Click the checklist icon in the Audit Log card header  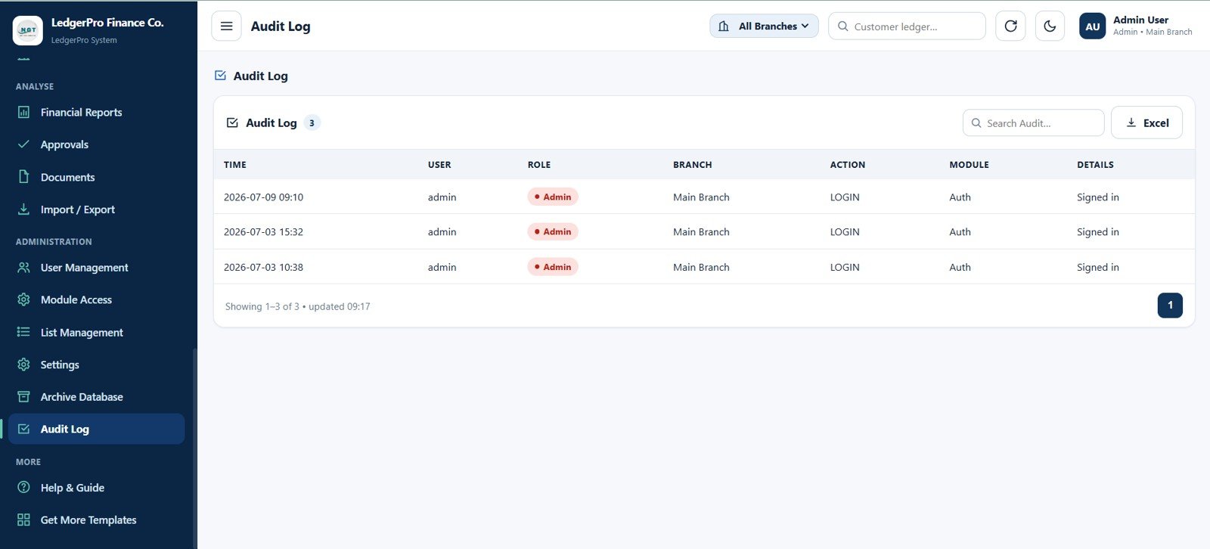point(233,123)
